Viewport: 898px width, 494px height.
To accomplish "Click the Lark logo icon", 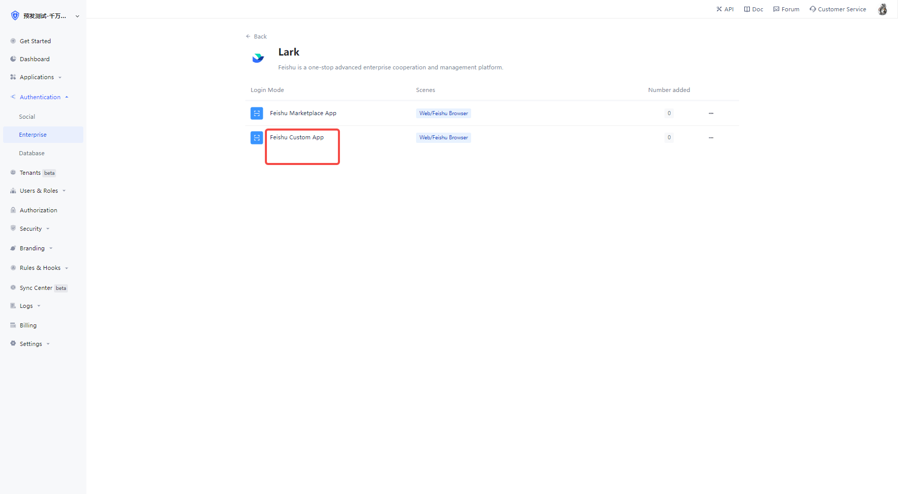I will 258,58.
